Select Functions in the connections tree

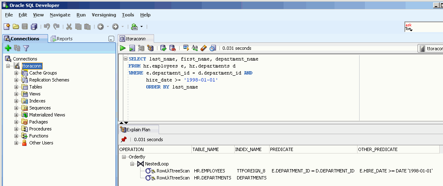click(x=39, y=136)
